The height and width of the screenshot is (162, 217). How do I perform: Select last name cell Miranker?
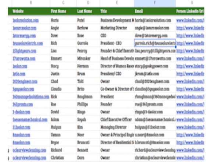[x=88, y=59]
